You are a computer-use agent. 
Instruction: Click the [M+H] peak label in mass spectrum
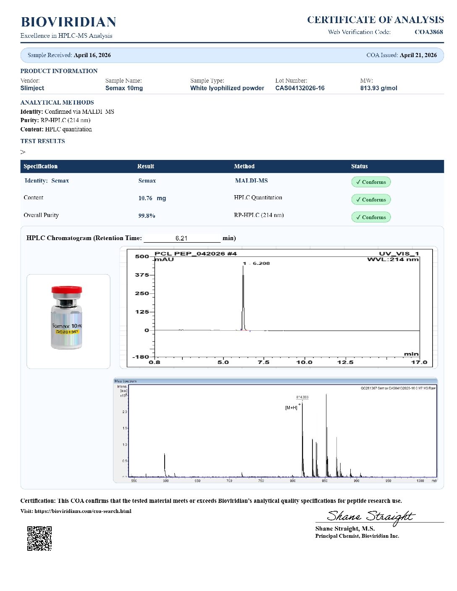(291, 408)
